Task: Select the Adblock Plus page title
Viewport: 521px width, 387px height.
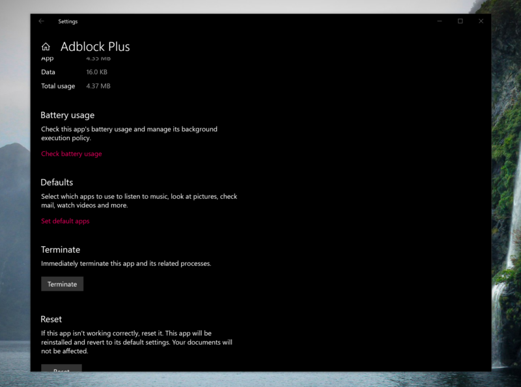Action: pos(95,47)
